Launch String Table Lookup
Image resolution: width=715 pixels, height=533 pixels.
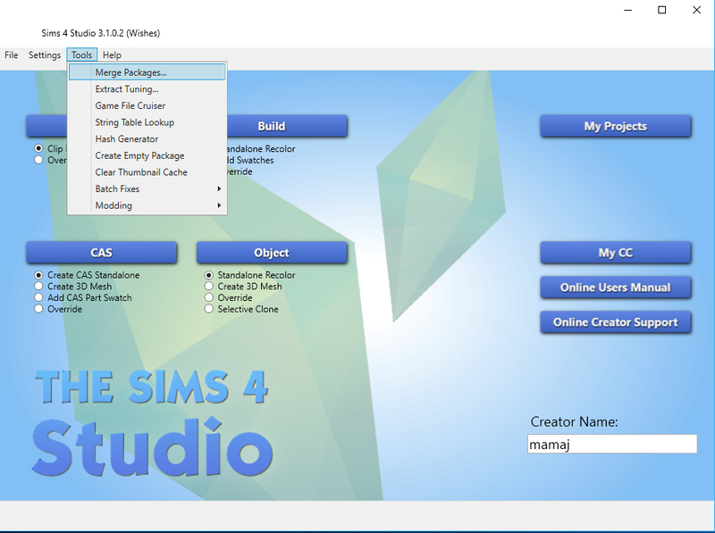(147, 122)
